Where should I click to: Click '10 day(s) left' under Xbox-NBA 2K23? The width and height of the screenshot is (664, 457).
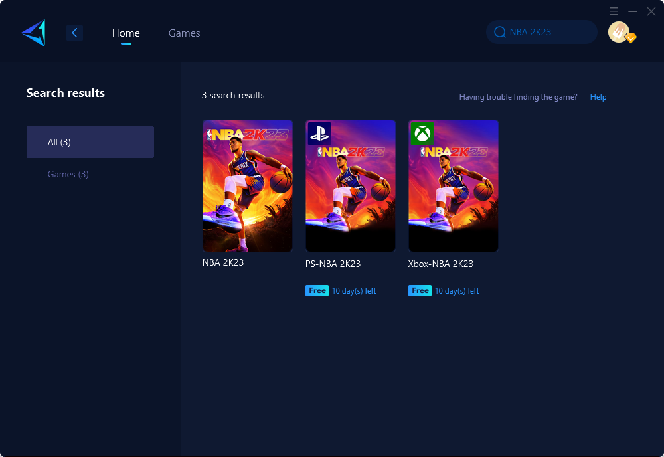pos(457,291)
